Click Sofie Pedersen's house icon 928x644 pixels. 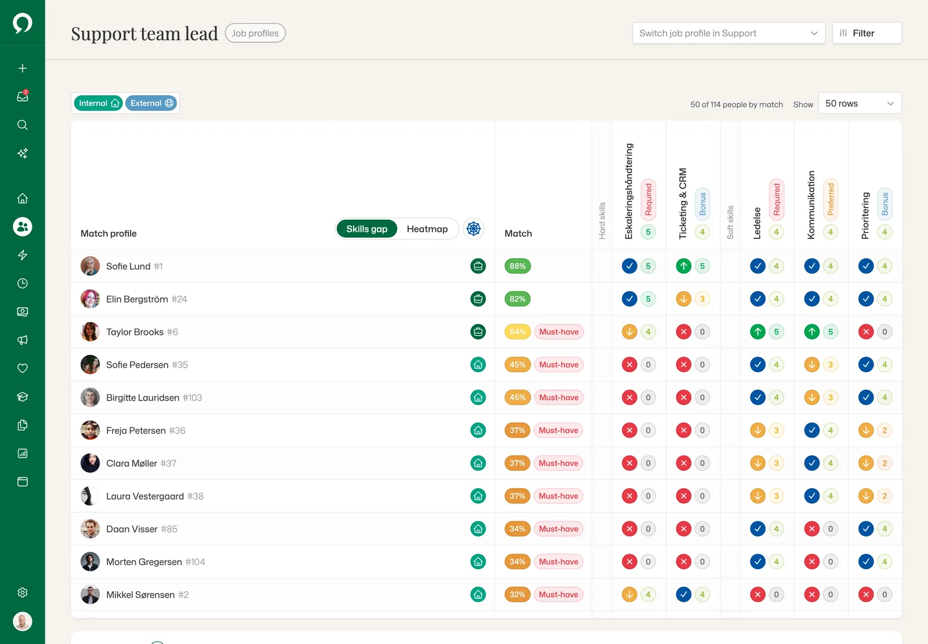(x=478, y=365)
